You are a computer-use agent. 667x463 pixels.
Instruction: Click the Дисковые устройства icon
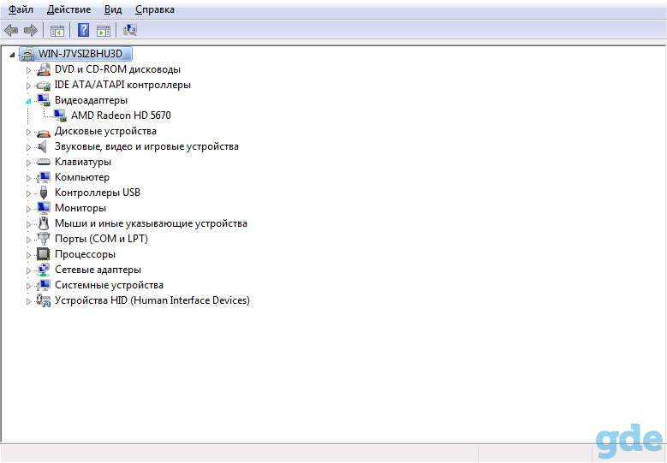(44, 132)
